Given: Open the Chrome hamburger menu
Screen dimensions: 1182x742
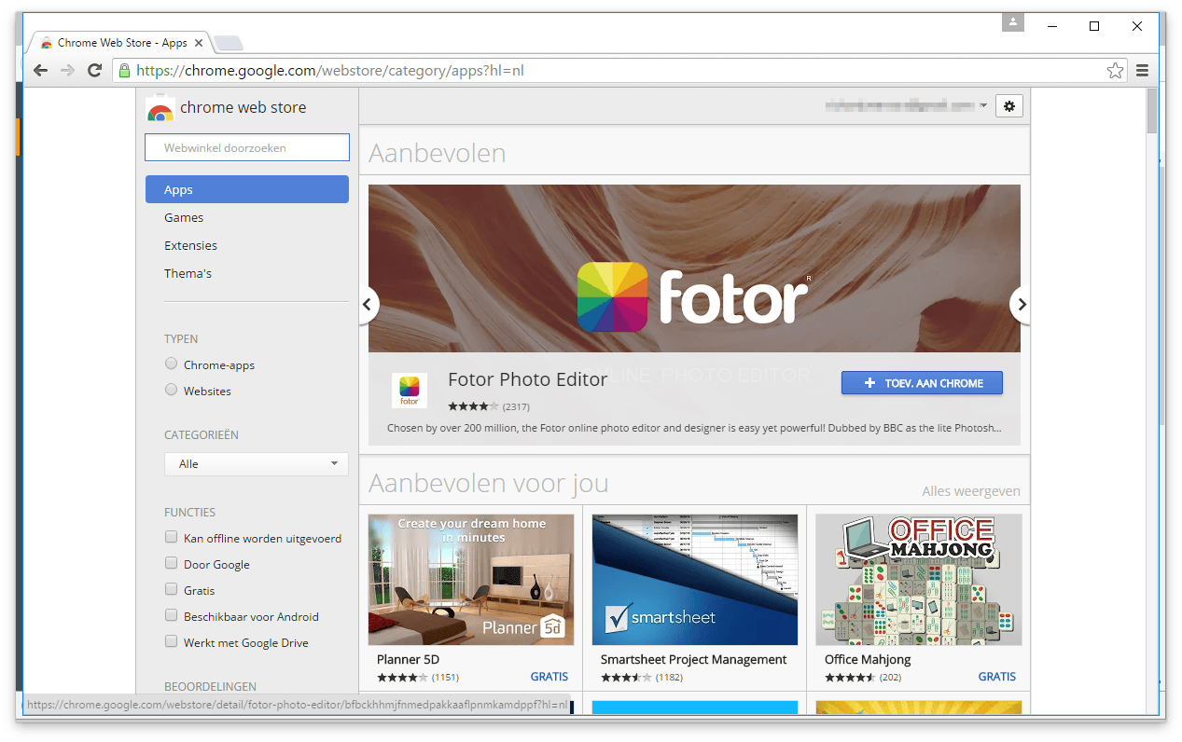Looking at the screenshot, I should 1142,71.
